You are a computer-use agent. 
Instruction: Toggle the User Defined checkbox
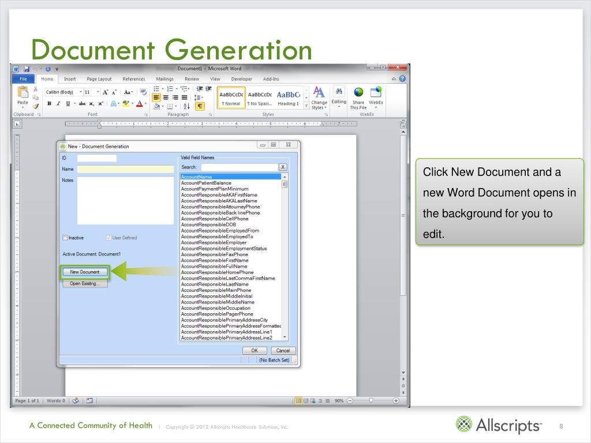point(109,238)
